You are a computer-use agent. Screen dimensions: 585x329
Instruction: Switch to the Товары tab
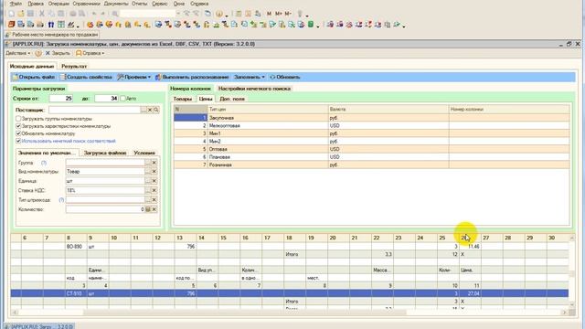(x=183, y=99)
